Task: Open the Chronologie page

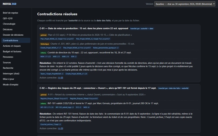Action: pos(16,24)
